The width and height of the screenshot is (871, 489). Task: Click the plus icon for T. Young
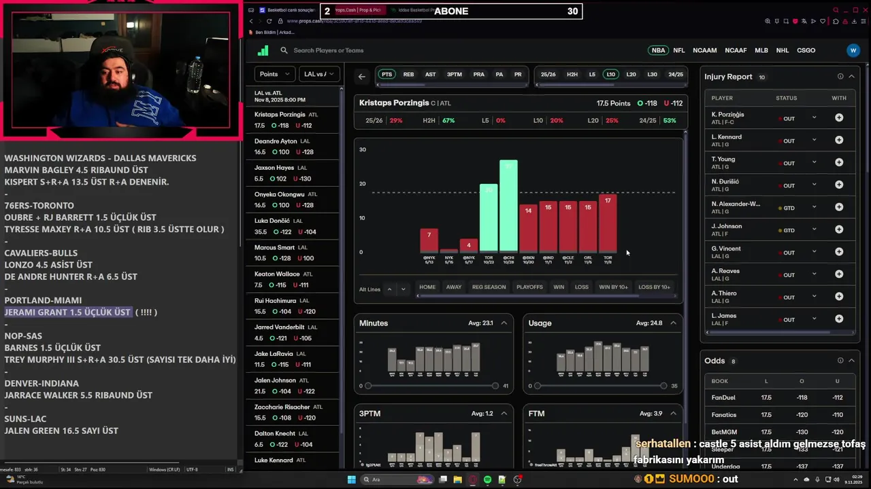tap(839, 163)
